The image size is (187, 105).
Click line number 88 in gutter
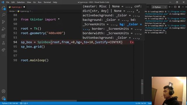15,15
